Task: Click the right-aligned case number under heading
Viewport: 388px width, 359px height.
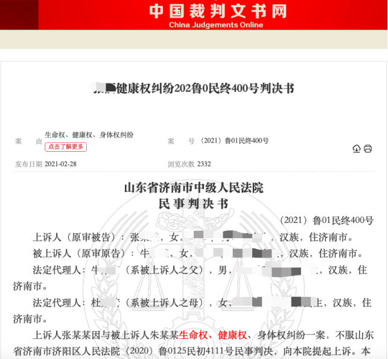Action: (x=326, y=220)
